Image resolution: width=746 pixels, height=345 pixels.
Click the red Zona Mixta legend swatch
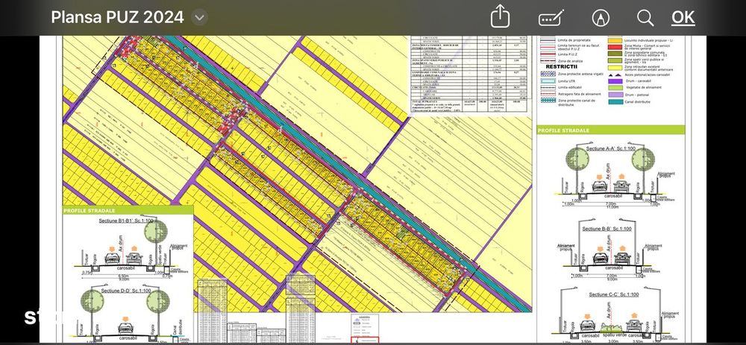[615, 47]
